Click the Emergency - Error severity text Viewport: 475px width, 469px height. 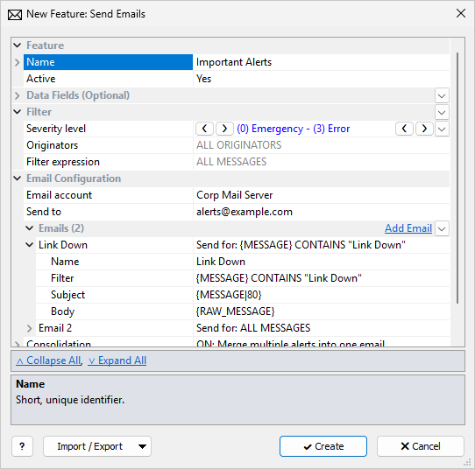click(294, 129)
